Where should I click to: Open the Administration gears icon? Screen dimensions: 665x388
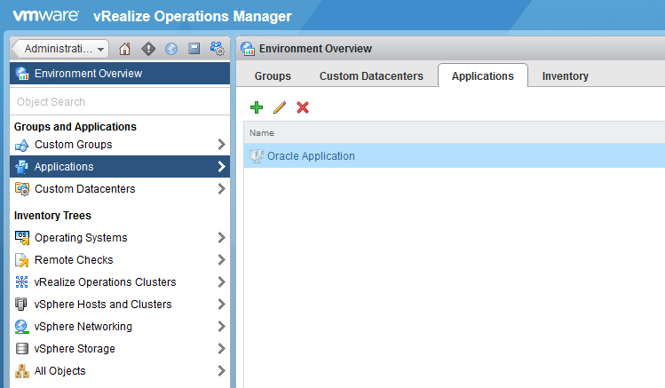click(218, 49)
